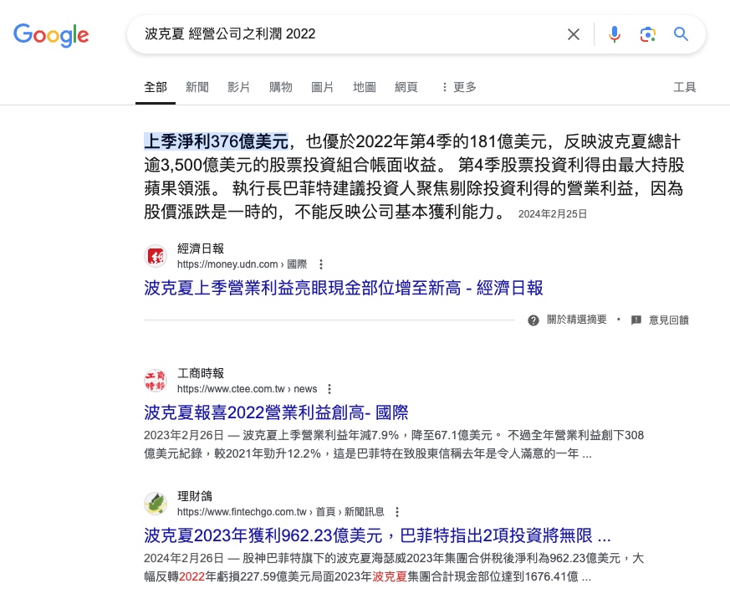Open 波克夏上季營業利益亮眼 經濟日報 link
The width and height of the screenshot is (730, 594).
pyautogui.click(x=343, y=288)
